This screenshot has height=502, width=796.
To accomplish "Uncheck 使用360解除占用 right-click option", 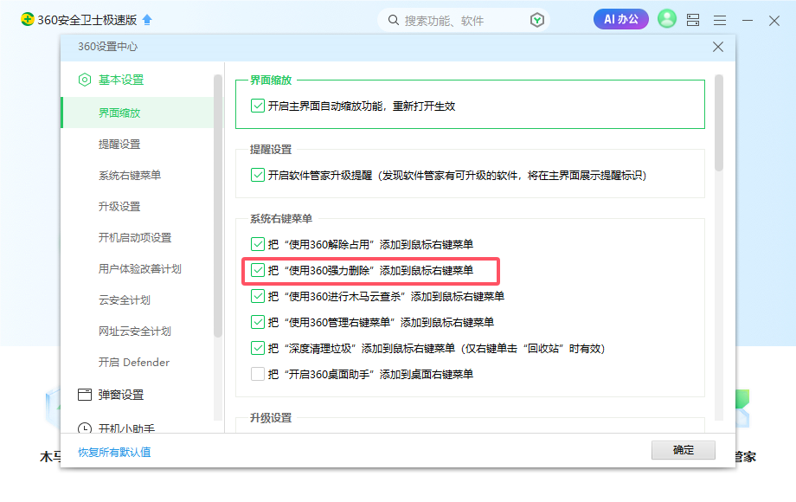I will (257, 244).
